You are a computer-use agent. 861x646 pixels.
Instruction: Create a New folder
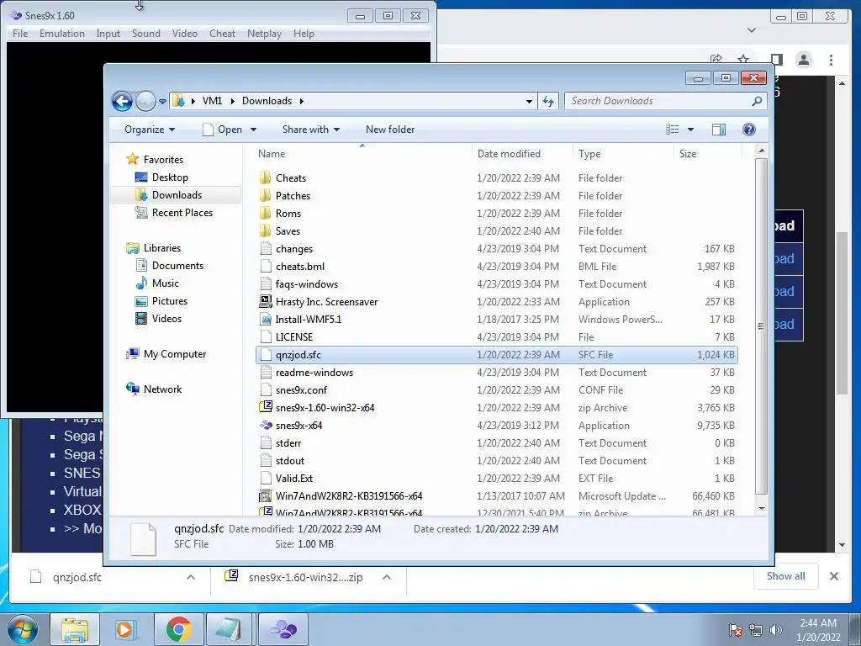coord(390,130)
